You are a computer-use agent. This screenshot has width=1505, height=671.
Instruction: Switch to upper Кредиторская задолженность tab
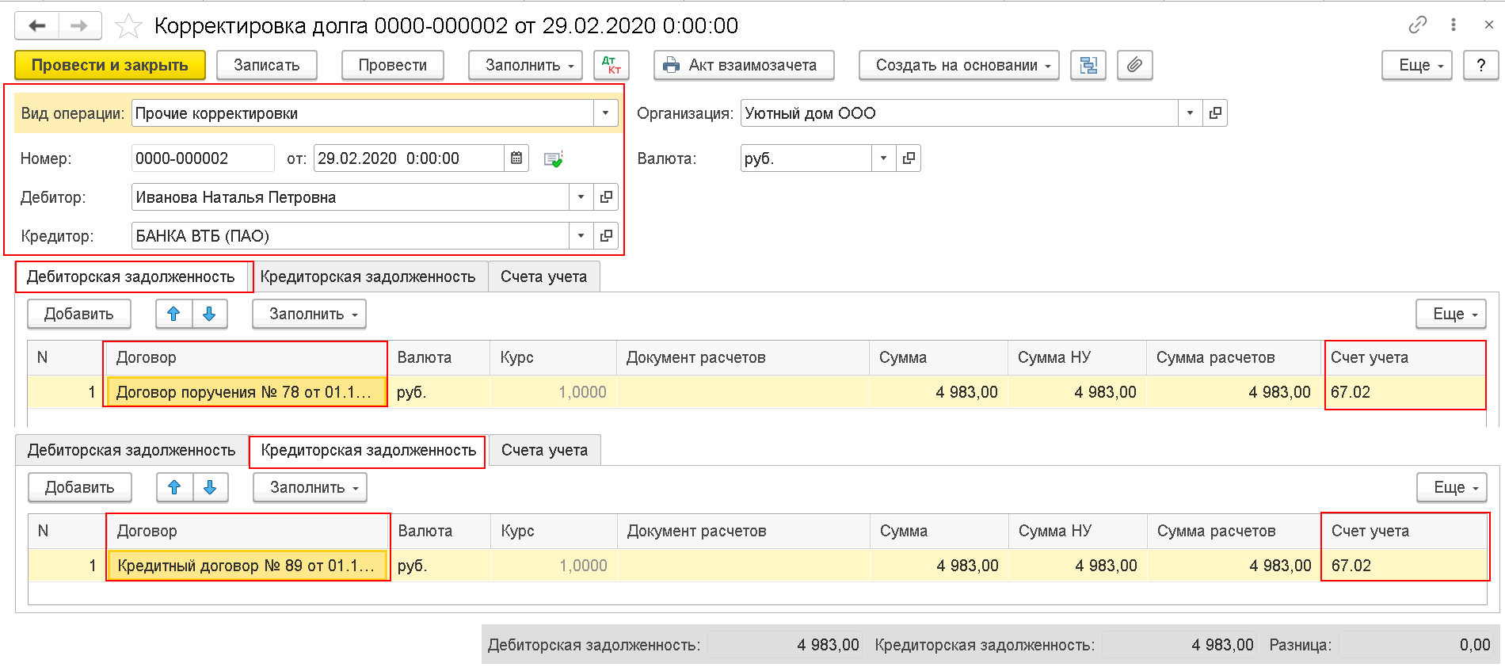click(368, 276)
